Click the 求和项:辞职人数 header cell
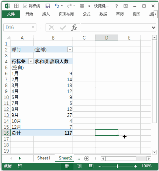Image resolution: width=159 pixels, height=171 pixels. (53, 61)
